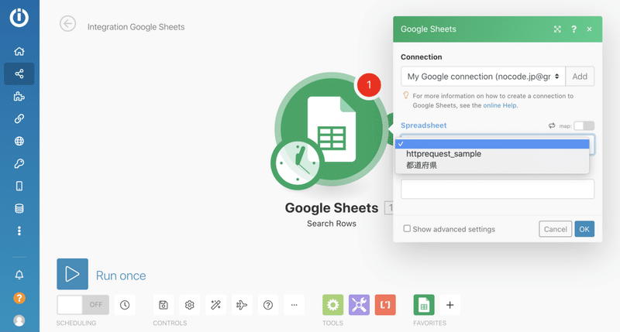Select the blank checked option

coord(492,144)
